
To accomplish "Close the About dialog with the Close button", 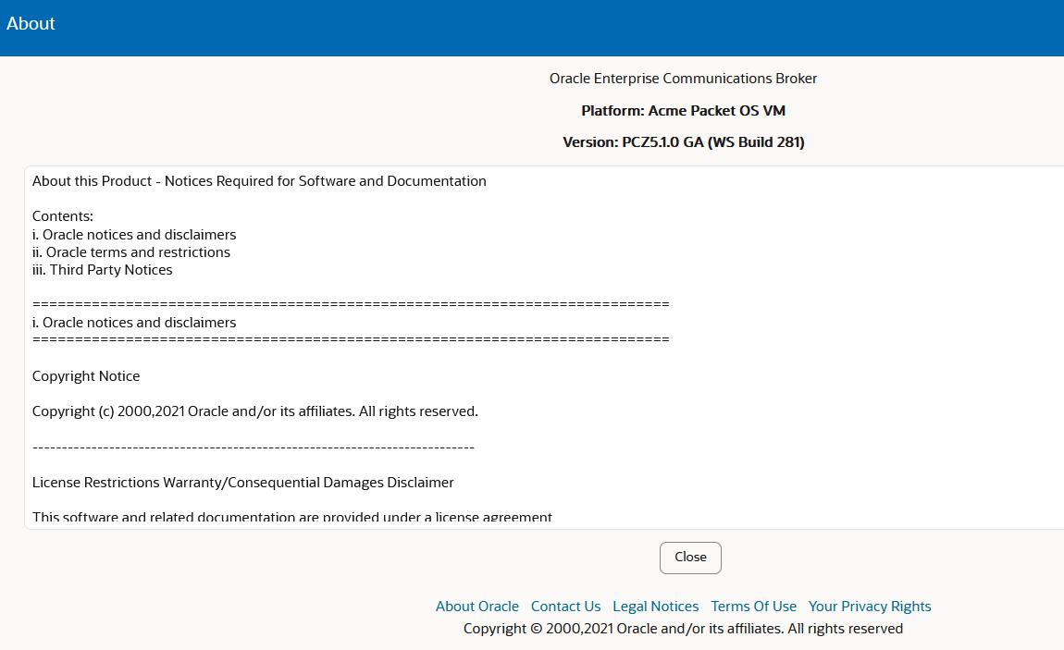I will pos(690,558).
